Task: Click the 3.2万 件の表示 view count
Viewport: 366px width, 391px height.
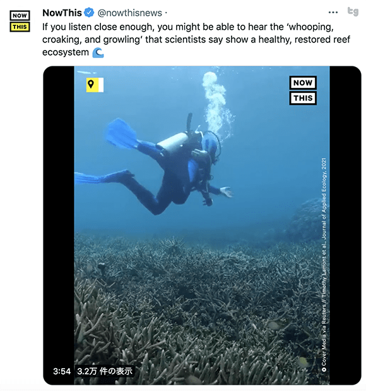Action: click(104, 371)
